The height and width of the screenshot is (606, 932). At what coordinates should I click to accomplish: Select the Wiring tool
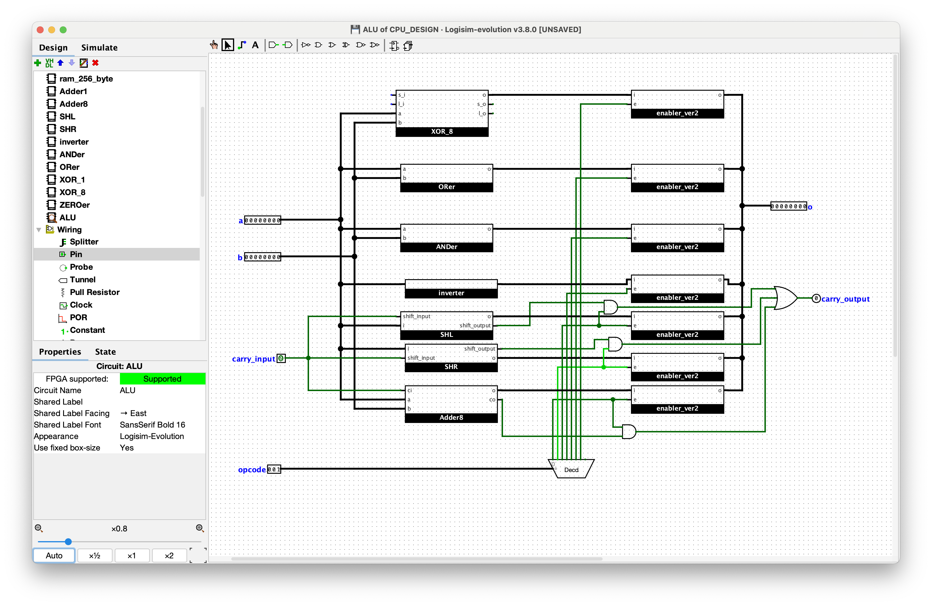click(242, 45)
